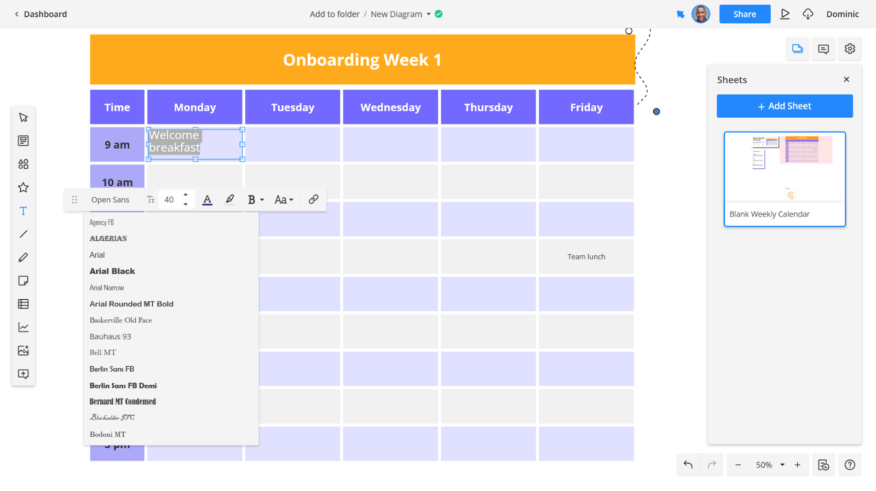Click the table tool icon
The height and width of the screenshot is (491, 876).
pos(23,304)
